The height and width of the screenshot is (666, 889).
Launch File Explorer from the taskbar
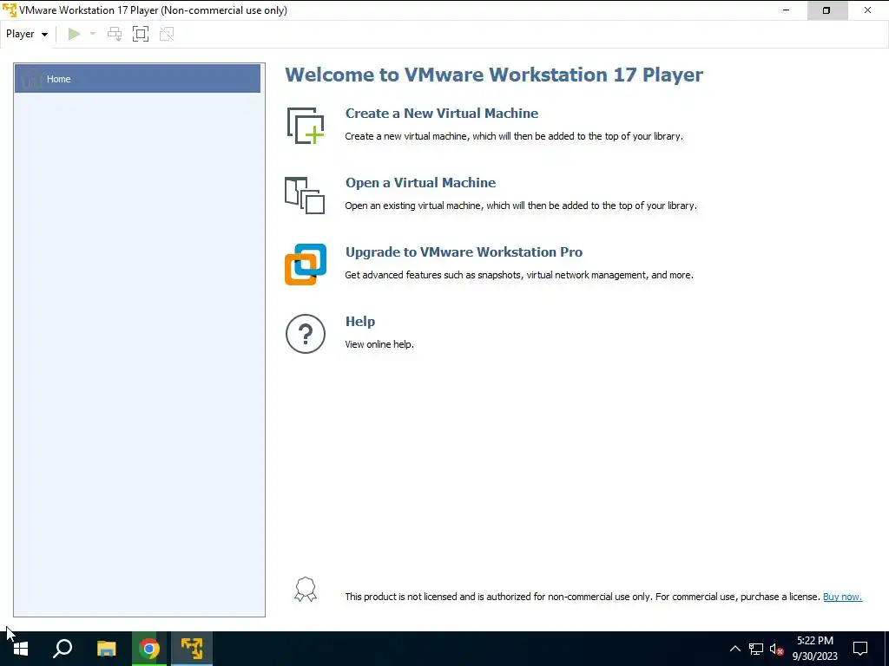coord(106,649)
